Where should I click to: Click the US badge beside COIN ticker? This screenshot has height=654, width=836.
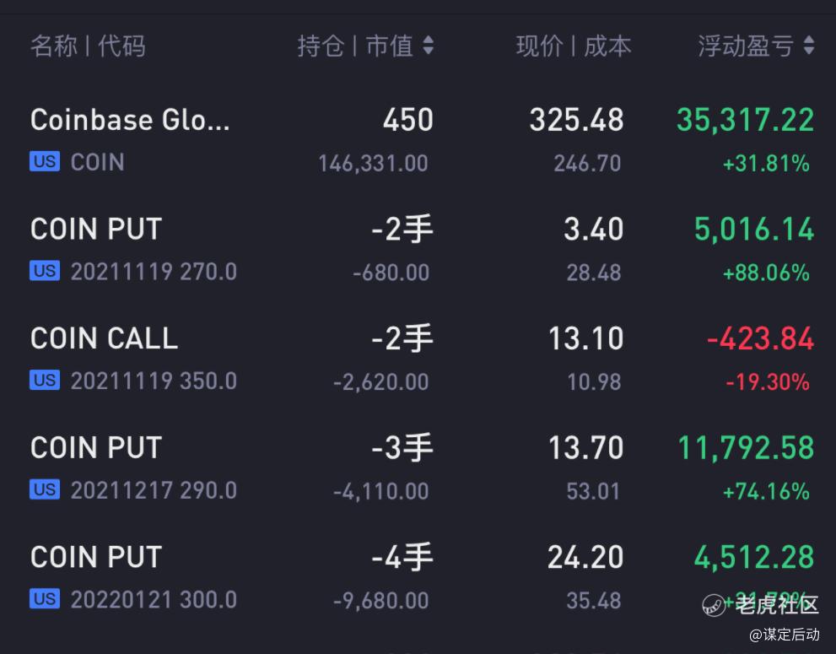point(45,162)
